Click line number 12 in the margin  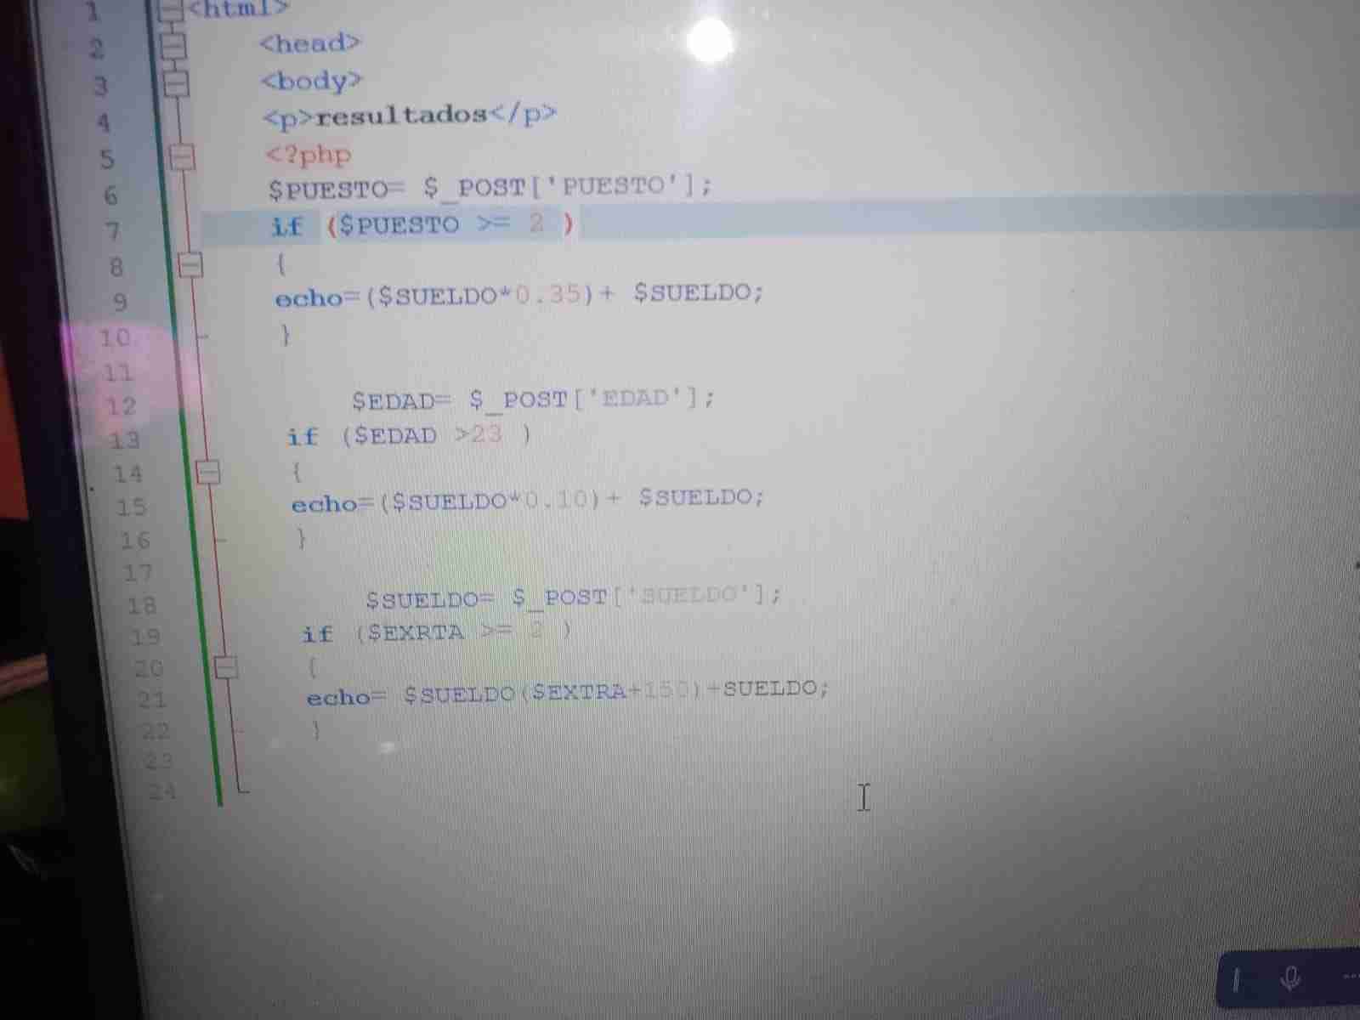[x=121, y=406]
